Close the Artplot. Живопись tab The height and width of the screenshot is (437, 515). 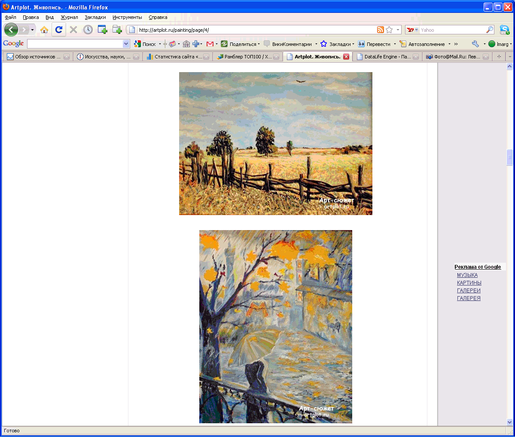pos(346,57)
